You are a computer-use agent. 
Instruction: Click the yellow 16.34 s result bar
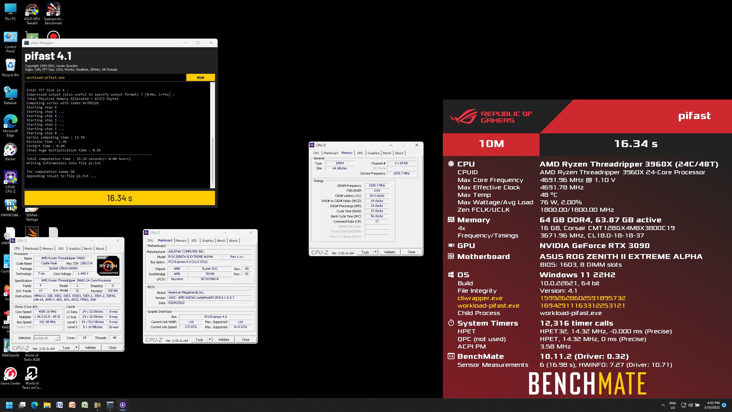pyautogui.click(x=120, y=198)
